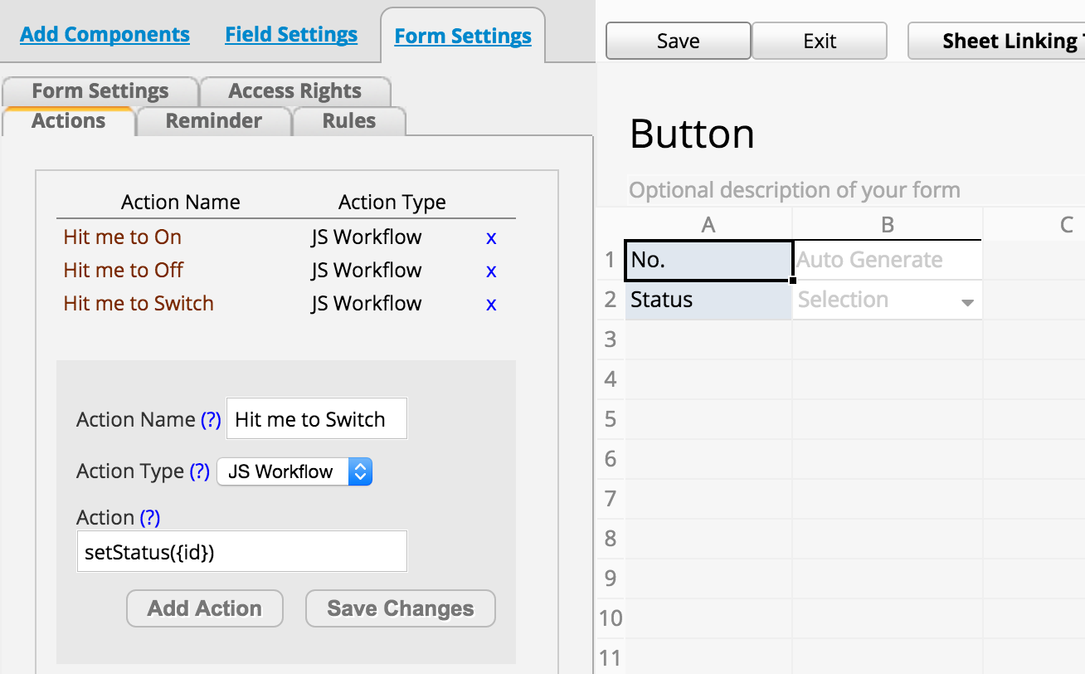Select the 'Hit me to On' action name
The image size is (1085, 674).
(122, 237)
